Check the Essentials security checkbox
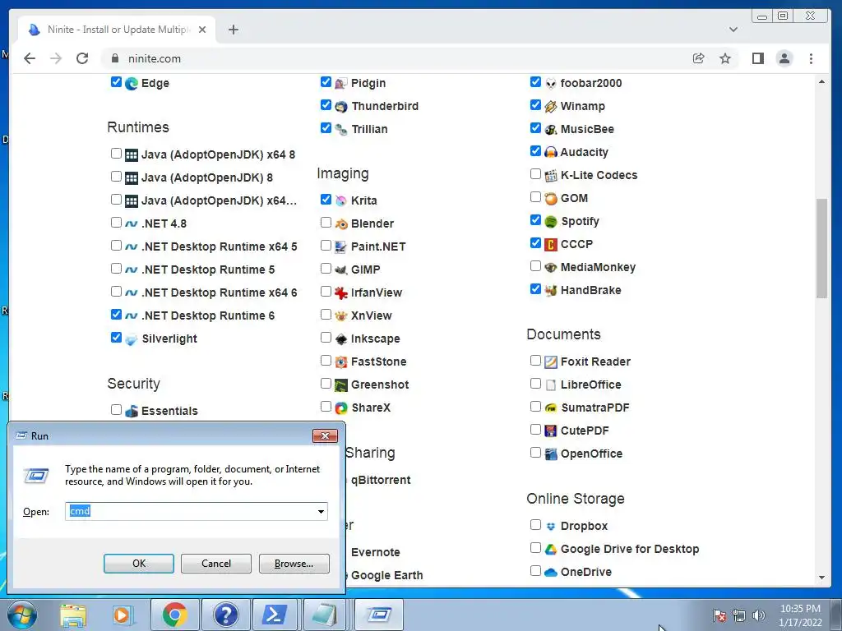The width and height of the screenshot is (842, 631). coord(116,410)
